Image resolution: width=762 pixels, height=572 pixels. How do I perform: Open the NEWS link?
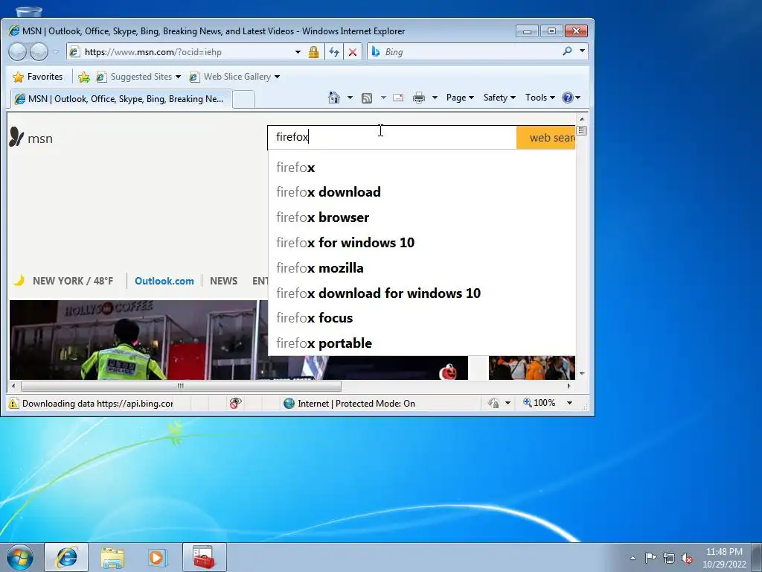[223, 281]
